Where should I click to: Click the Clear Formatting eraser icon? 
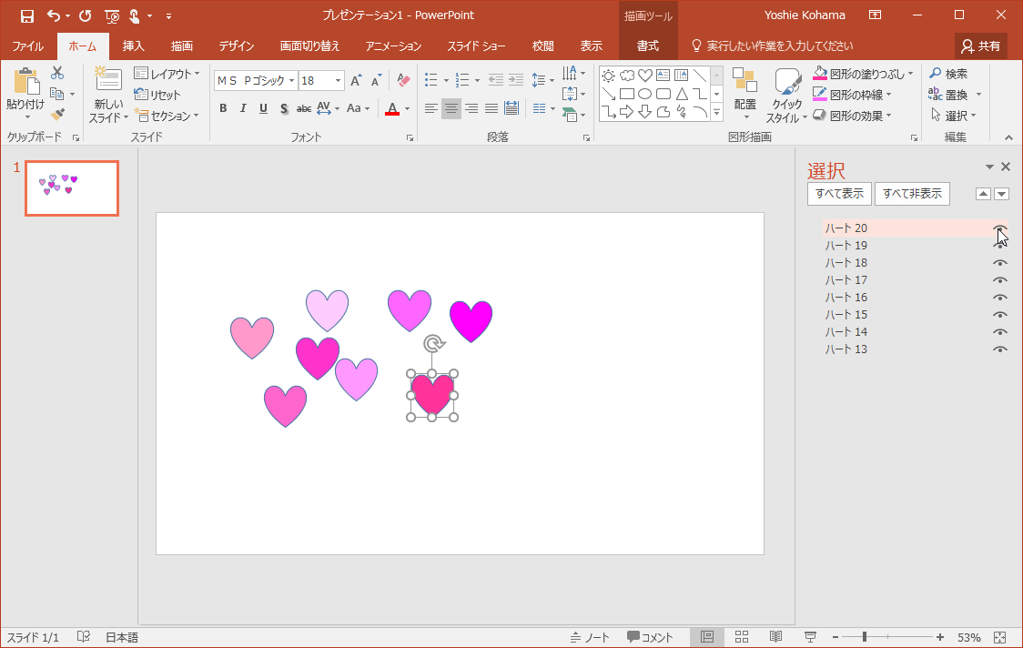coord(404,81)
